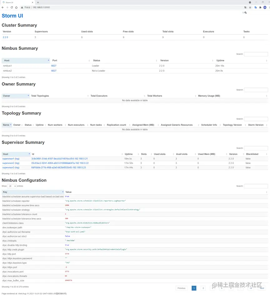
Task: Focus the Supervisor Summary search box
Action: click(256, 148)
